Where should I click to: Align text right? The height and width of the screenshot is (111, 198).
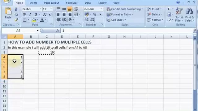pos(70,14)
